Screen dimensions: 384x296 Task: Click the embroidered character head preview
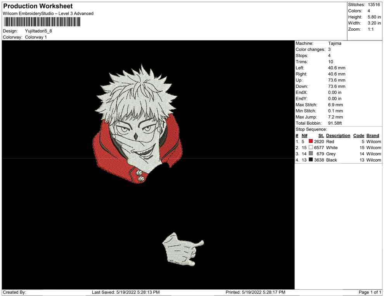[x=138, y=124]
